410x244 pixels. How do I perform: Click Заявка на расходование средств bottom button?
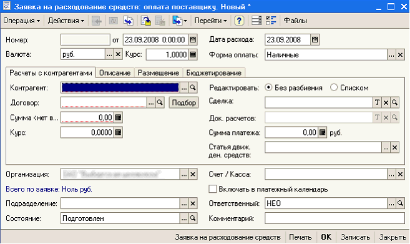(x=228, y=237)
